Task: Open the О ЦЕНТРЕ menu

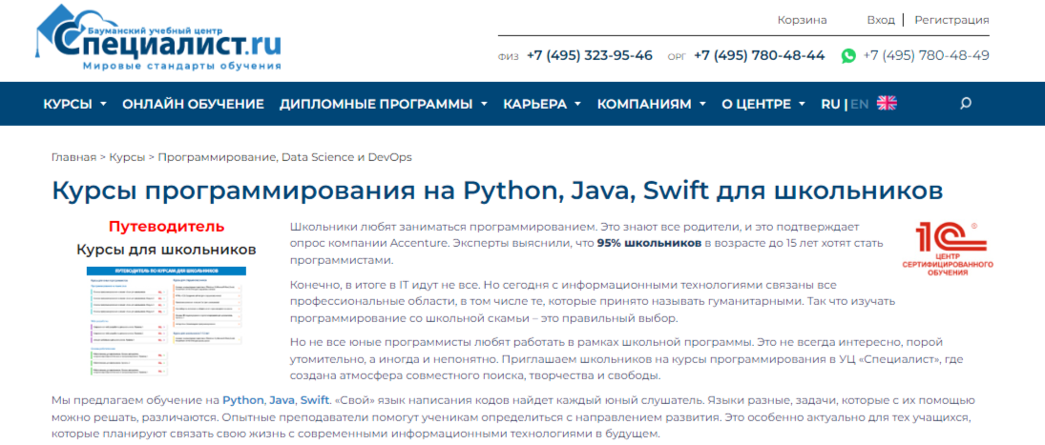Action: coord(763,104)
